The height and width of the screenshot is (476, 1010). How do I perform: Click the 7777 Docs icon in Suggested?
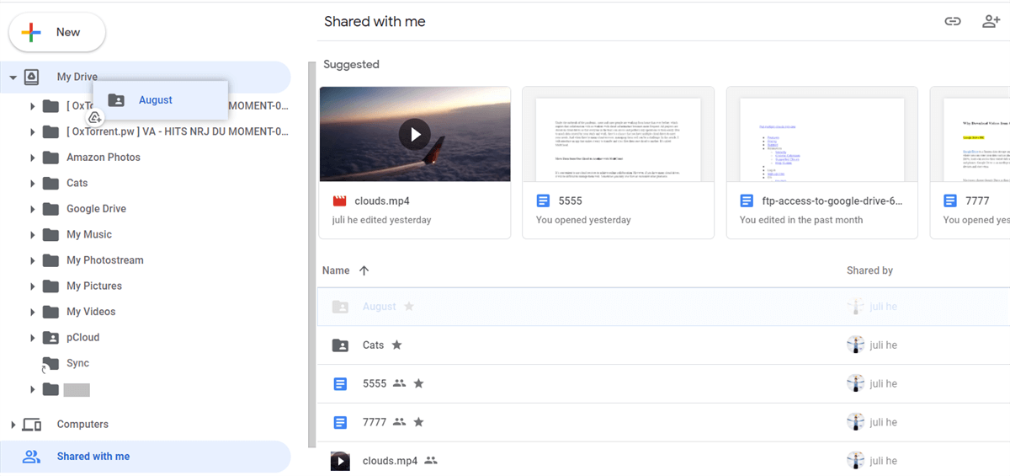click(x=950, y=201)
